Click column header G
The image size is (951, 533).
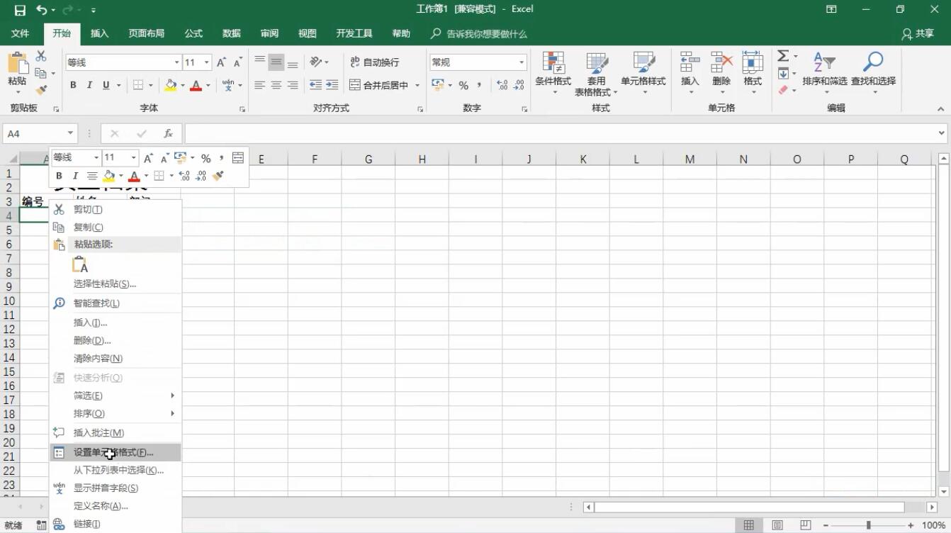[368, 159]
